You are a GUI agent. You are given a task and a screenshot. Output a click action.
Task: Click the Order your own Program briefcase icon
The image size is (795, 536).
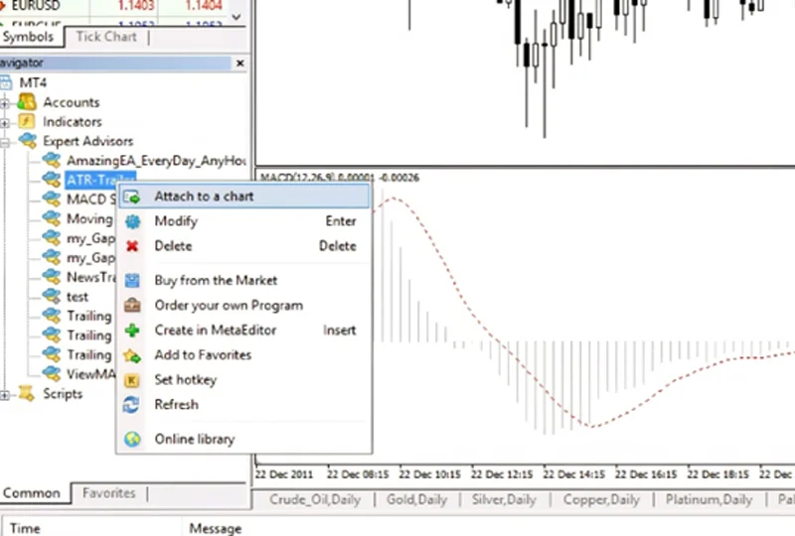click(x=132, y=305)
